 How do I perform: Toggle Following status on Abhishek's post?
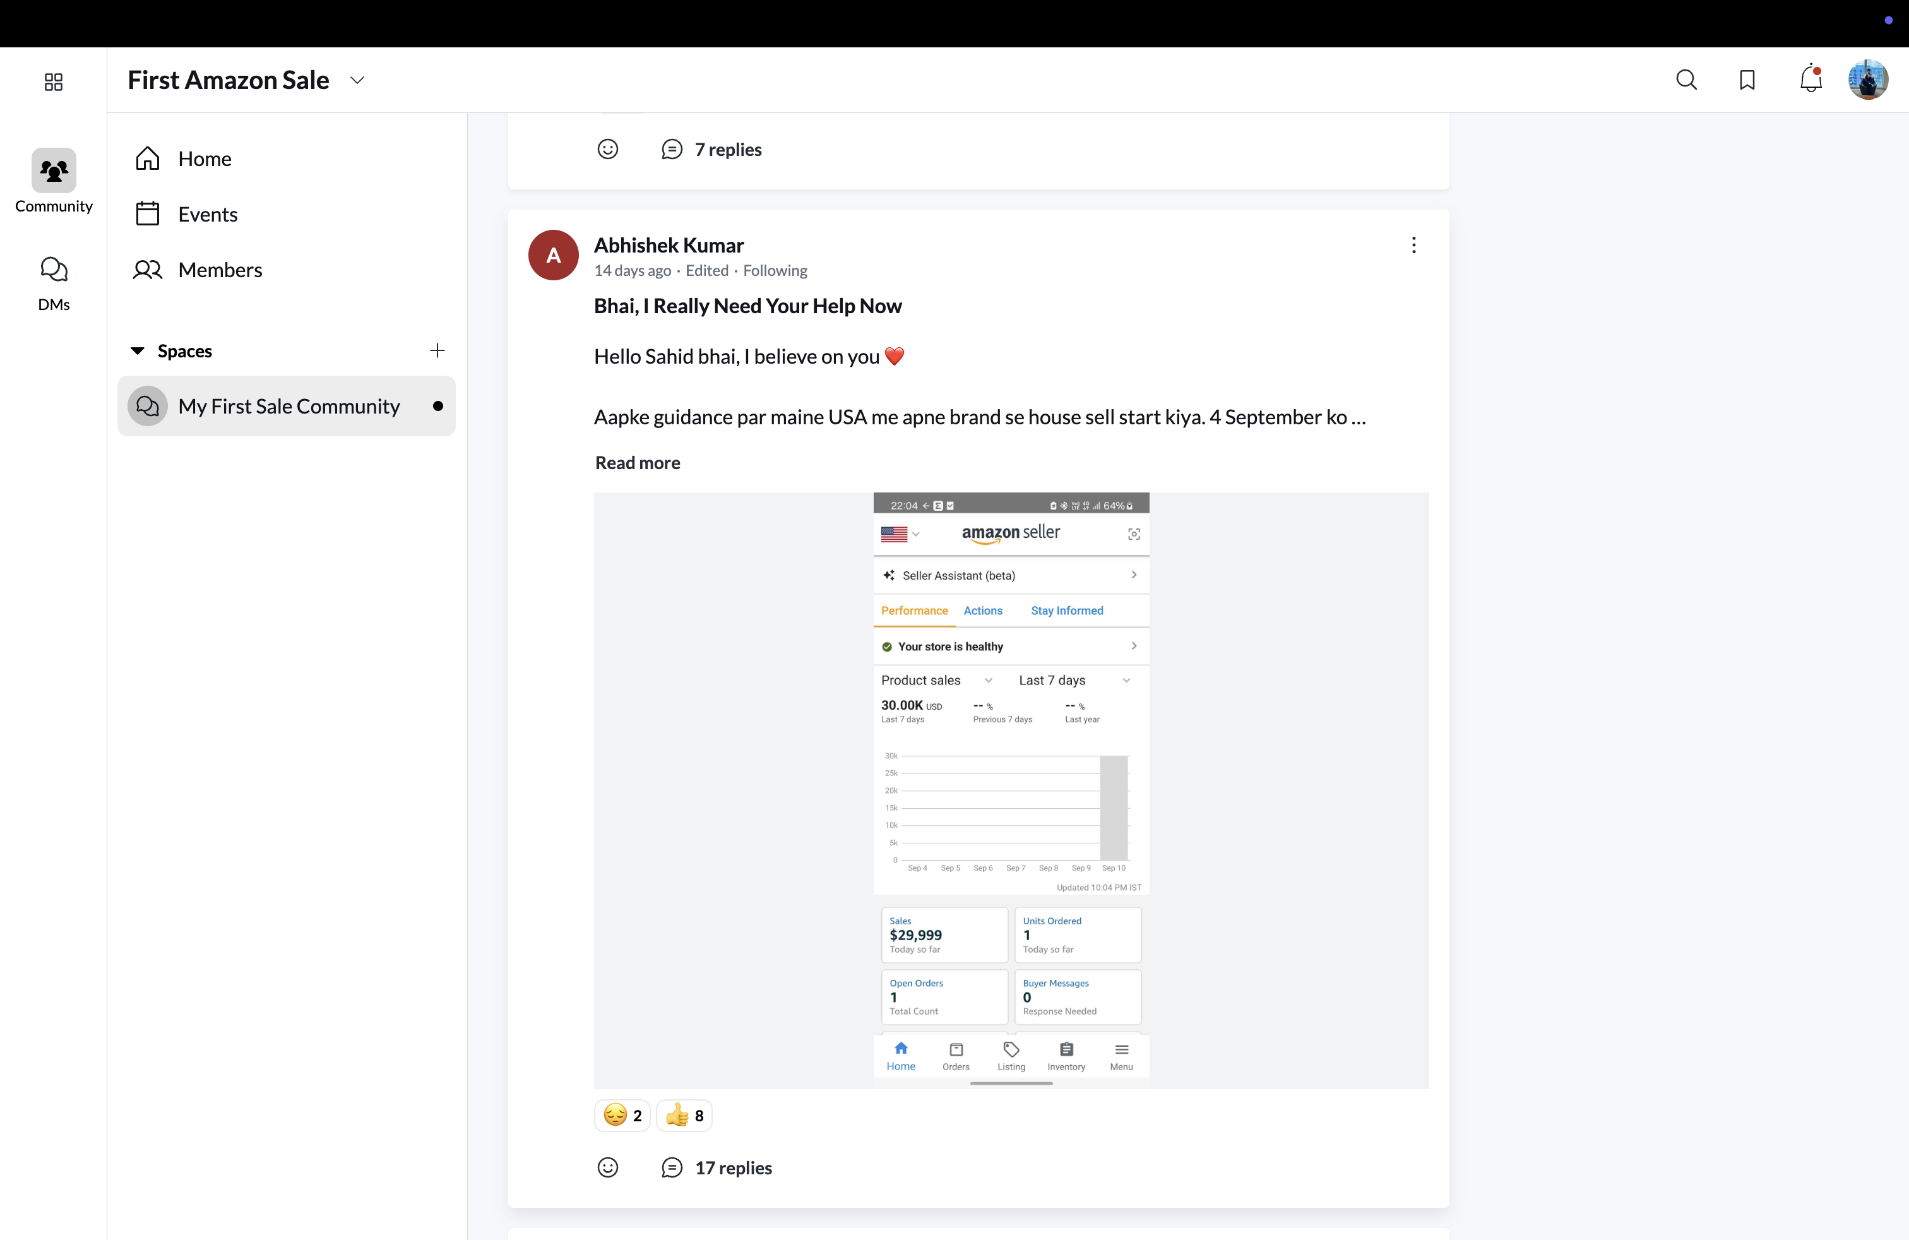tap(775, 270)
